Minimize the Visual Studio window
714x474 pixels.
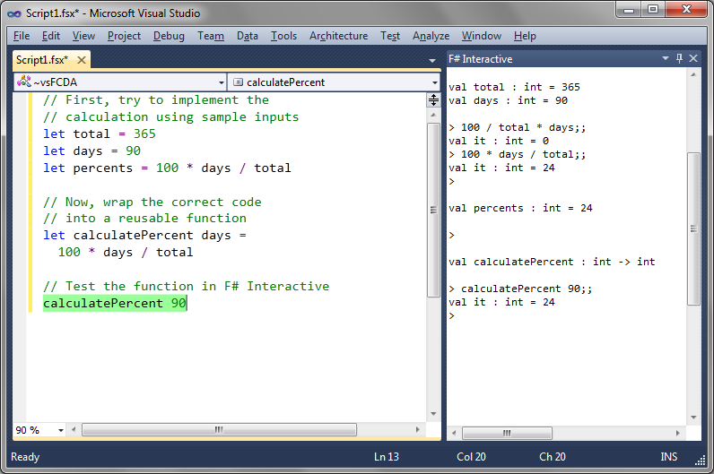point(629,10)
